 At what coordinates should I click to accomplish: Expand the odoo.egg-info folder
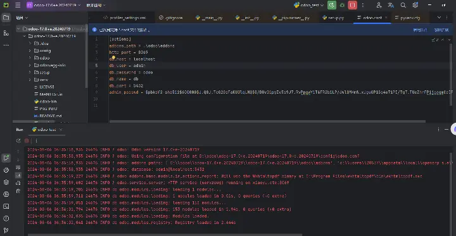(30, 65)
